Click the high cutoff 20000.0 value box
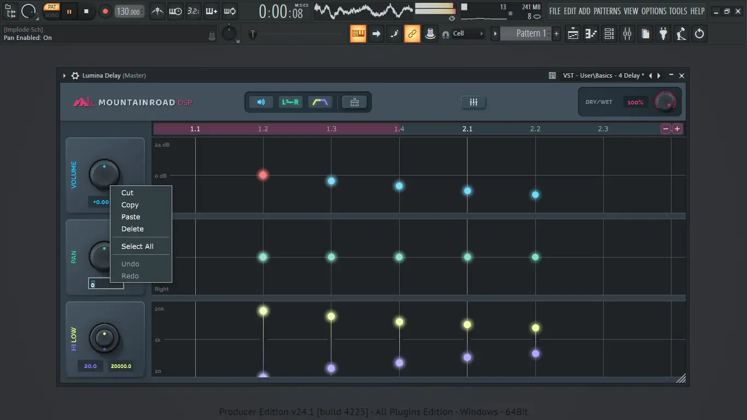The height and width of the screenshot is (420, 747). pos(121,366)
